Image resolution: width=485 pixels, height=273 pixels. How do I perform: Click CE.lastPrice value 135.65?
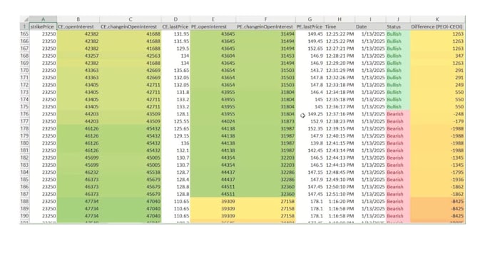(x=175, y=71)
